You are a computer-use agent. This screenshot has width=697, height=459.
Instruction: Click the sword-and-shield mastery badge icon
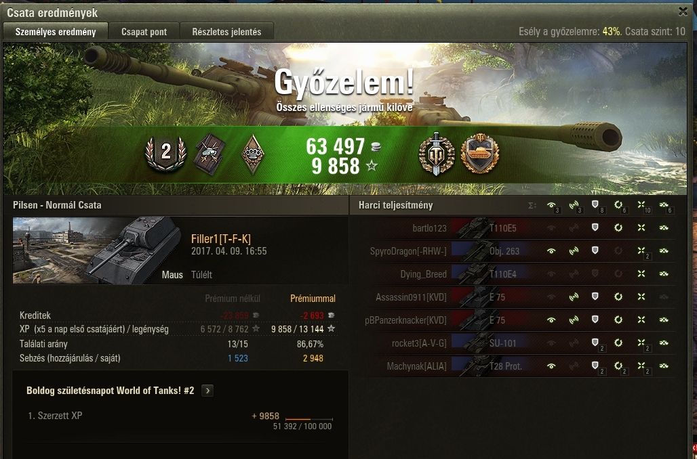[x=437, y=154]
